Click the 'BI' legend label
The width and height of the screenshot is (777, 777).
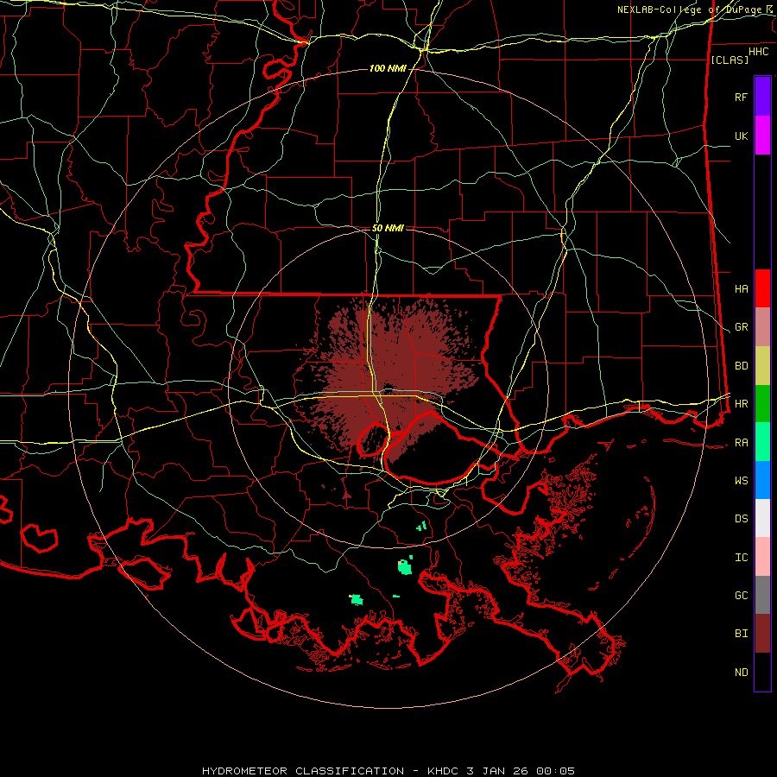[x=741, y=634]
